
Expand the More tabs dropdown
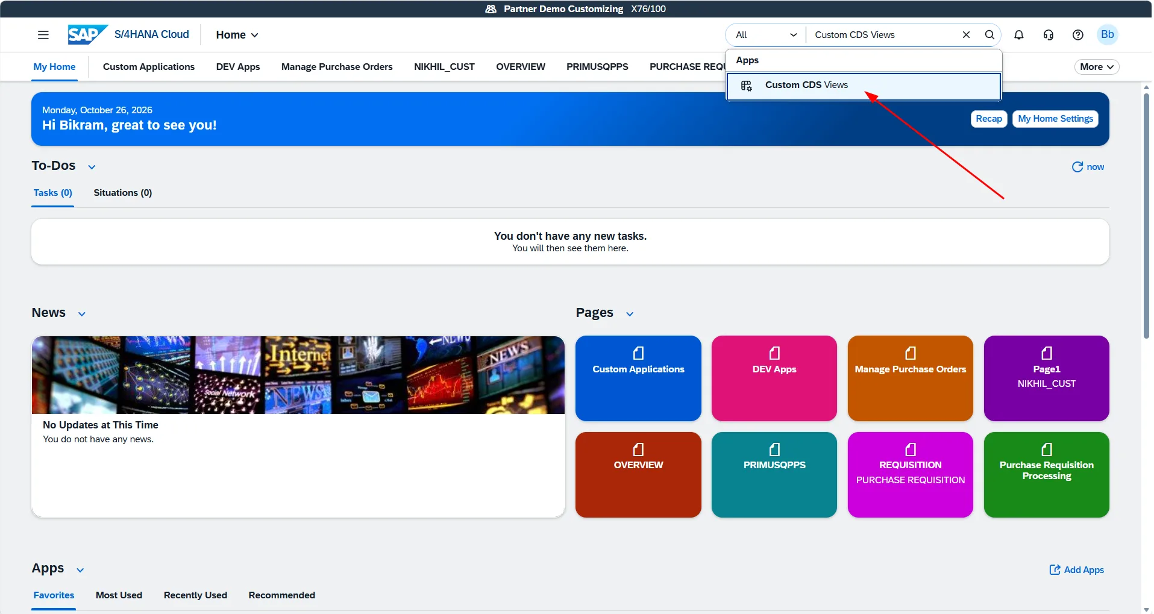(1097, 67)
